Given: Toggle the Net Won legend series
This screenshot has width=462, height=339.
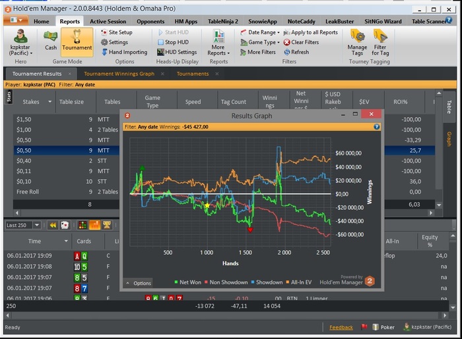Looking at the screenshot, I should point(187,282).
